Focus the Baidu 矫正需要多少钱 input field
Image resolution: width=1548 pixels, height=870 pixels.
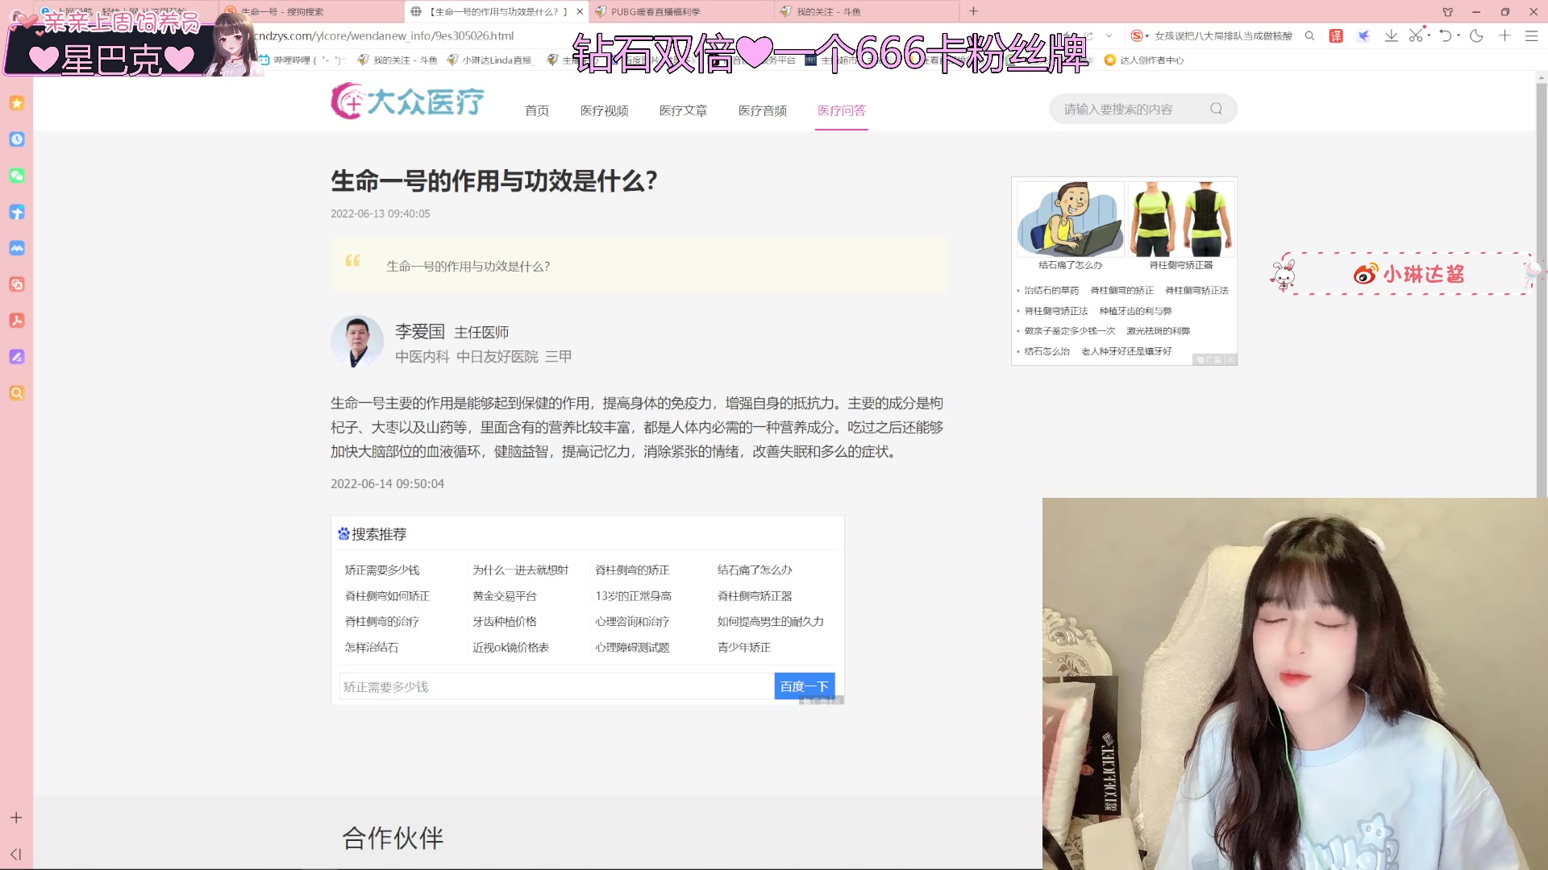coord(556,686)
